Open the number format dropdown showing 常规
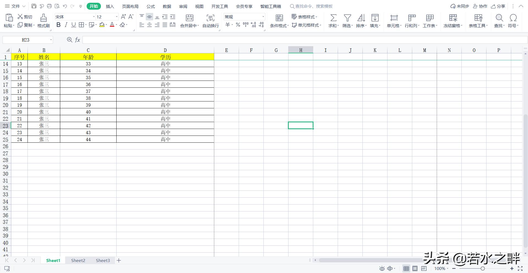 tap(263, 17)
